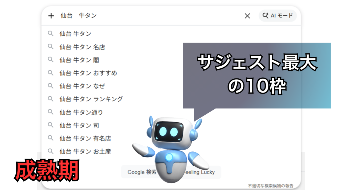Click the magnifier icon beside 仙台 牛タン 閣
Image resolution: width=342 pixels, height=192 pixels.
[50, 60]
